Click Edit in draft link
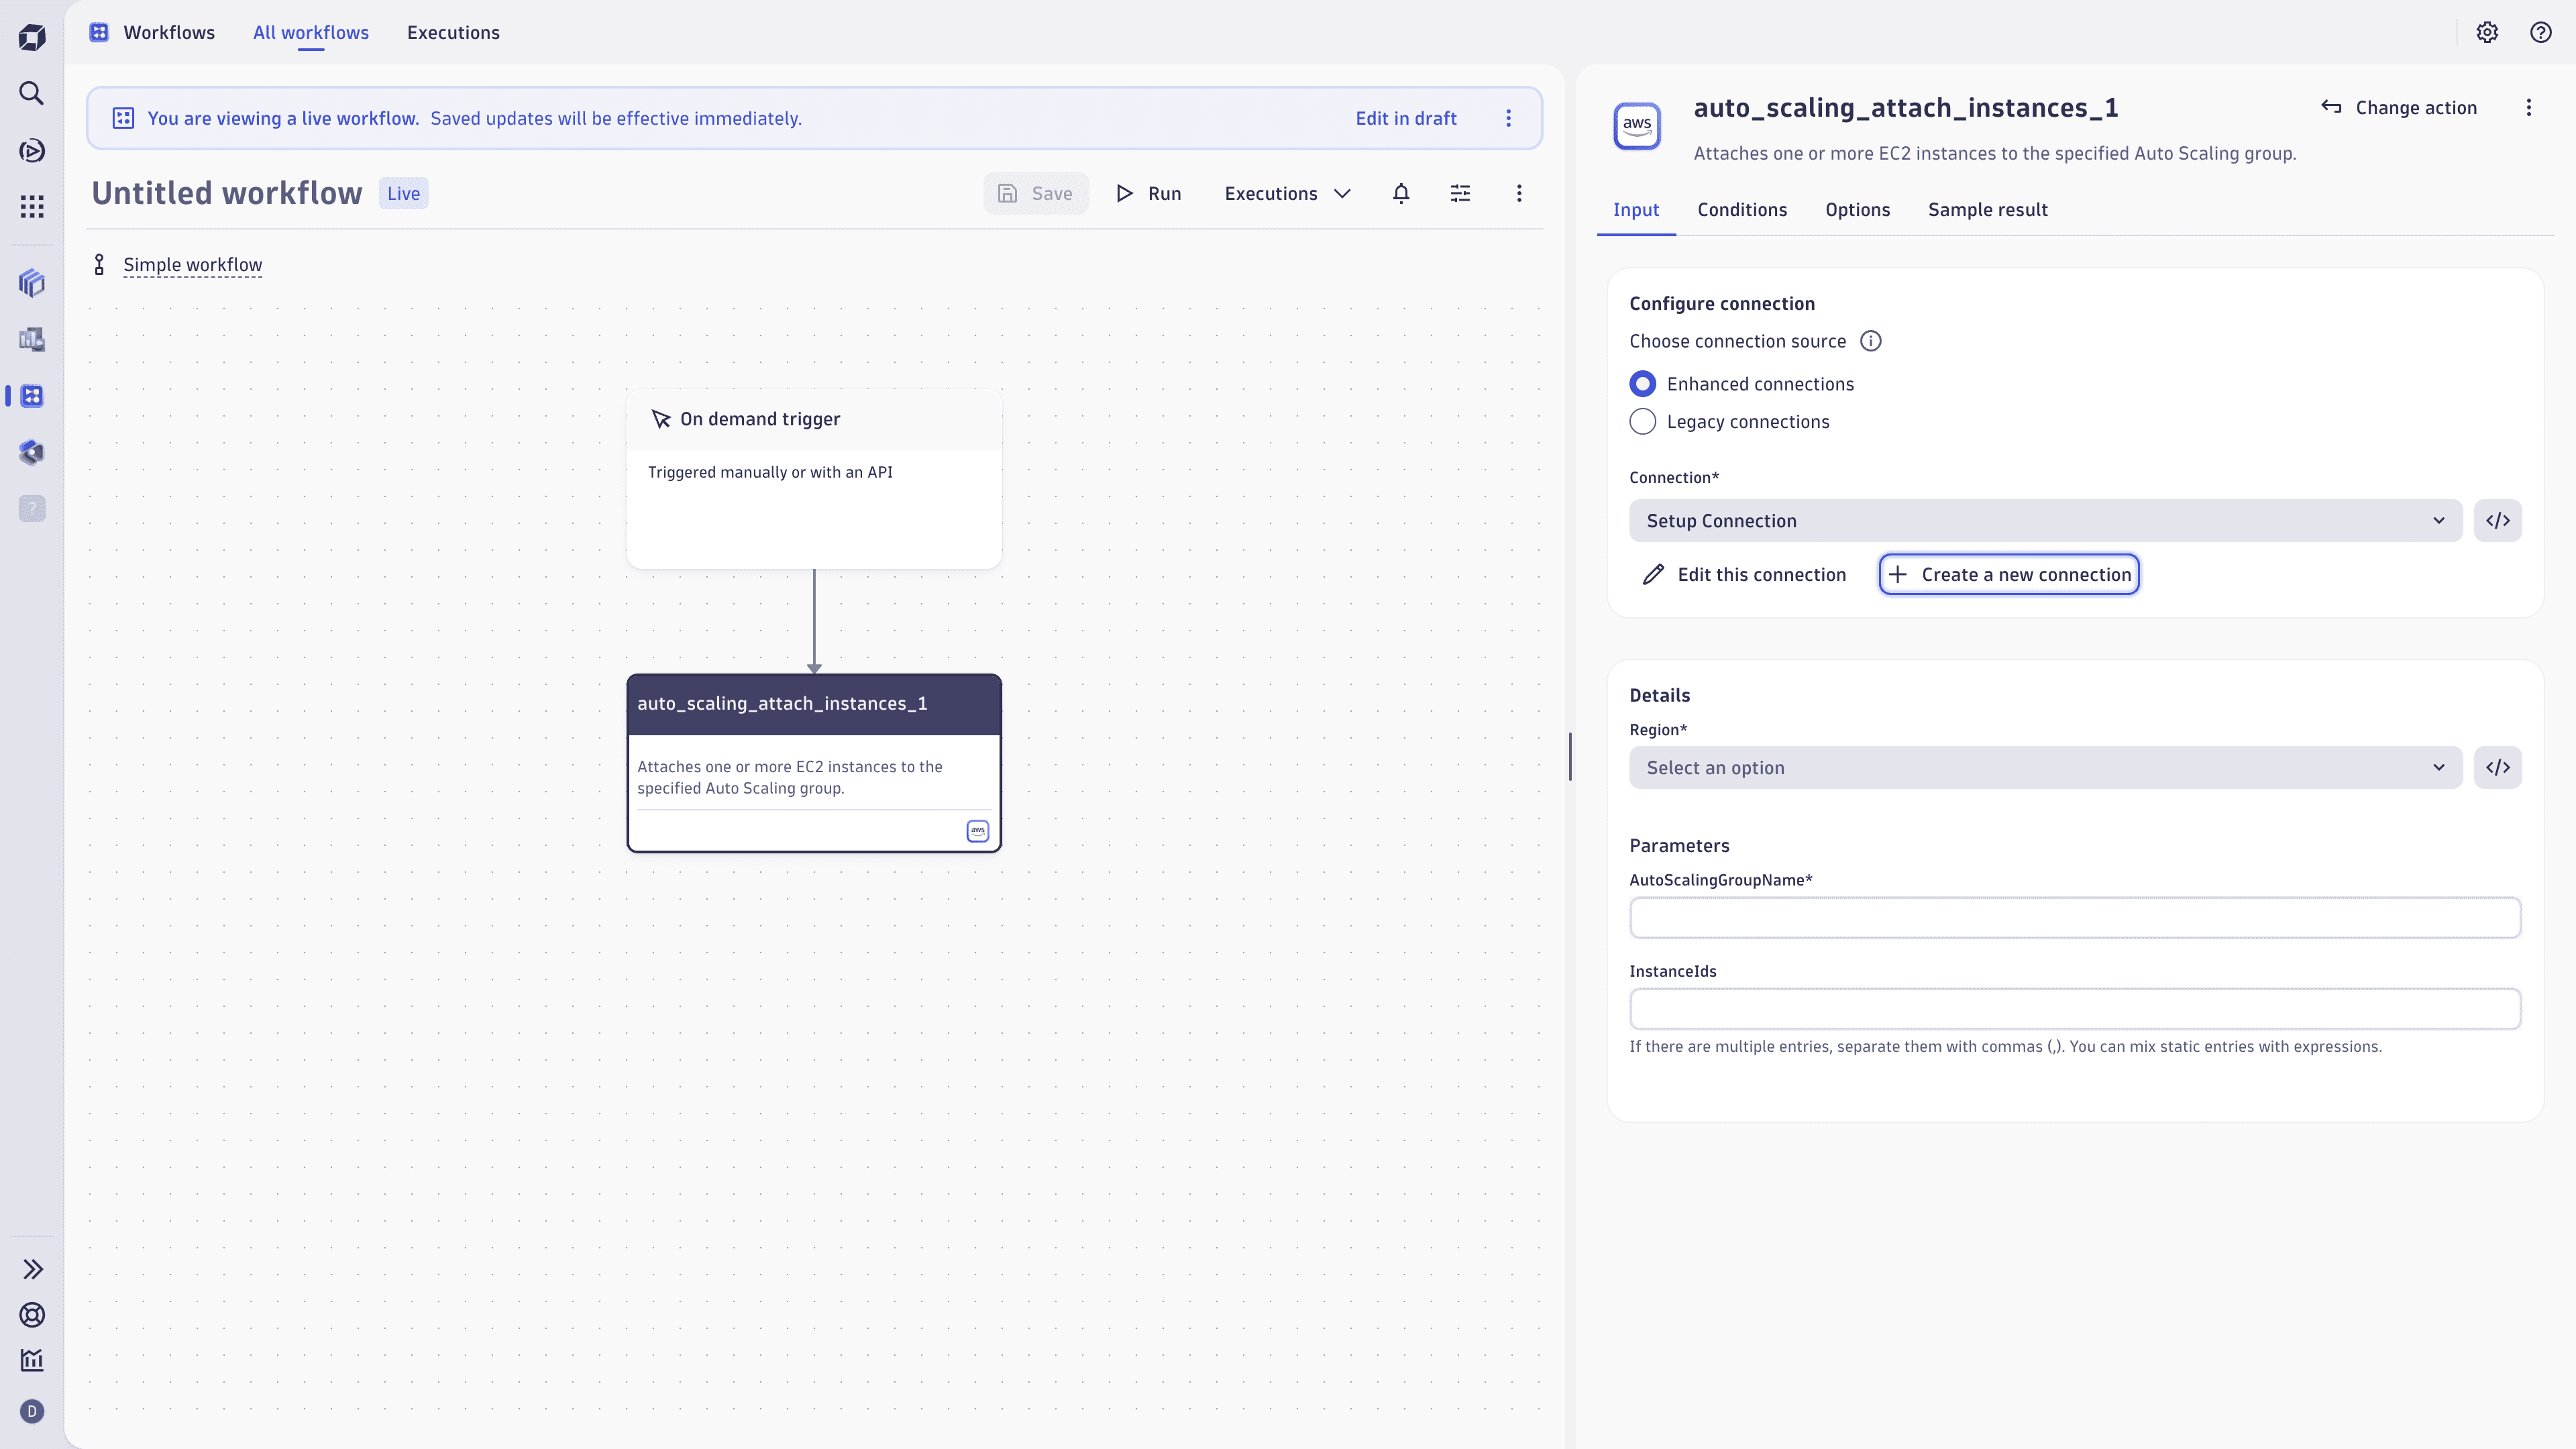2576x1449 pixels. click(1405, 118)
